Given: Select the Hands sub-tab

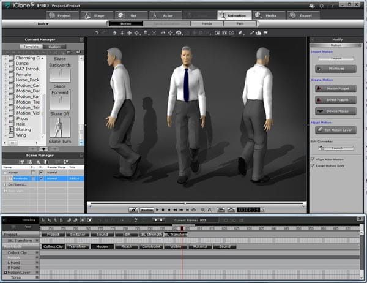Looking at the screenshot, I should pos(207,23).
